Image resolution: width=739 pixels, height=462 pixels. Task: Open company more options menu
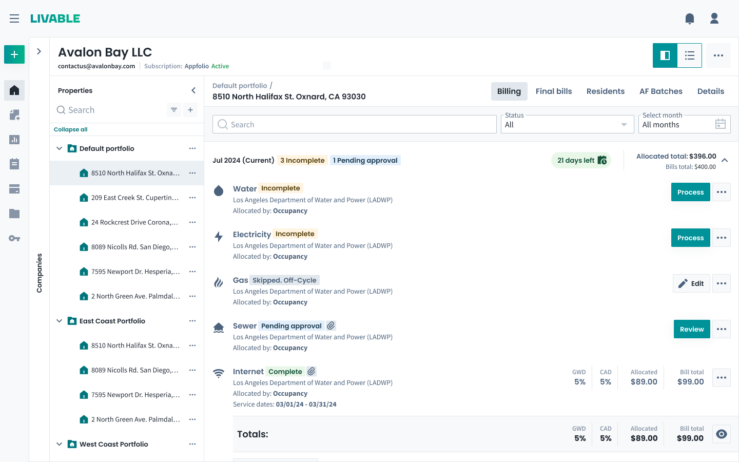click(718, 55)
